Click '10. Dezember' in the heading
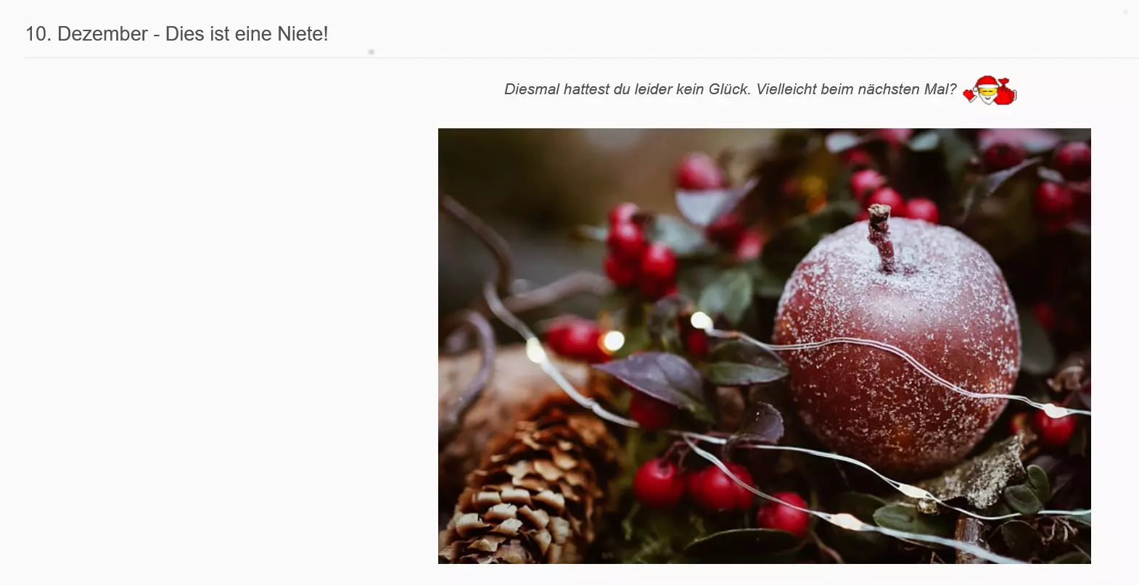 tap(86, 34)
